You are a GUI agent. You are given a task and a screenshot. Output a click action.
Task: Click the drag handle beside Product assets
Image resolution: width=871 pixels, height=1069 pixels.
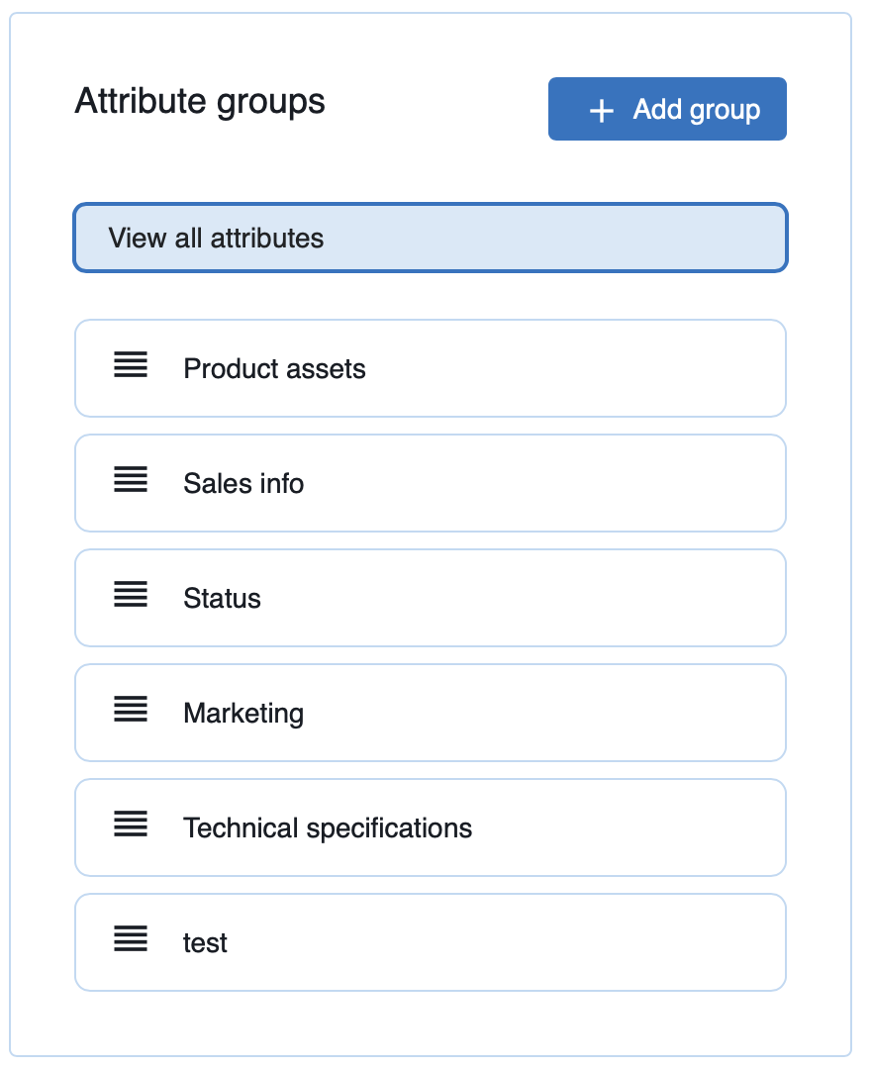pyautogui.click(x=130, y=365)
